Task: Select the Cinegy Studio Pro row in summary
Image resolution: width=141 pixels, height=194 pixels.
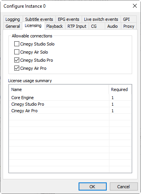Action: [70, 104]
